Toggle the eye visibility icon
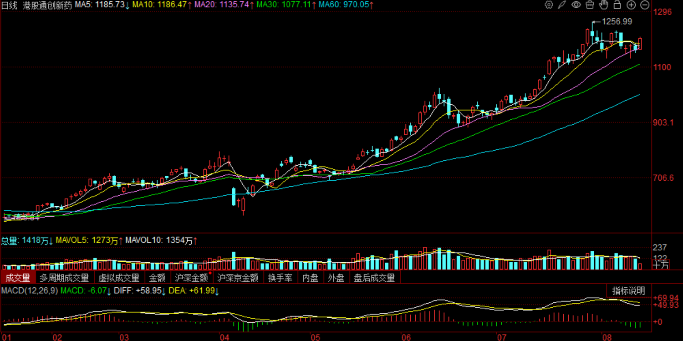 (x=576, y=5)
